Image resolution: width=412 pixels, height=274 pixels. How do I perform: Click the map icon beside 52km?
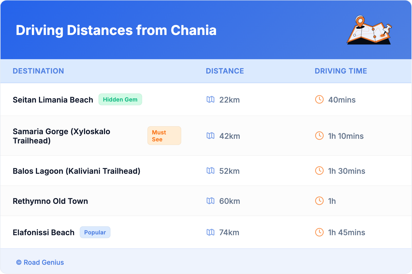[x=210, y=171]
